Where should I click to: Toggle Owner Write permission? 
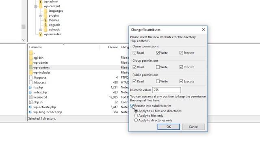pos(158,53)
